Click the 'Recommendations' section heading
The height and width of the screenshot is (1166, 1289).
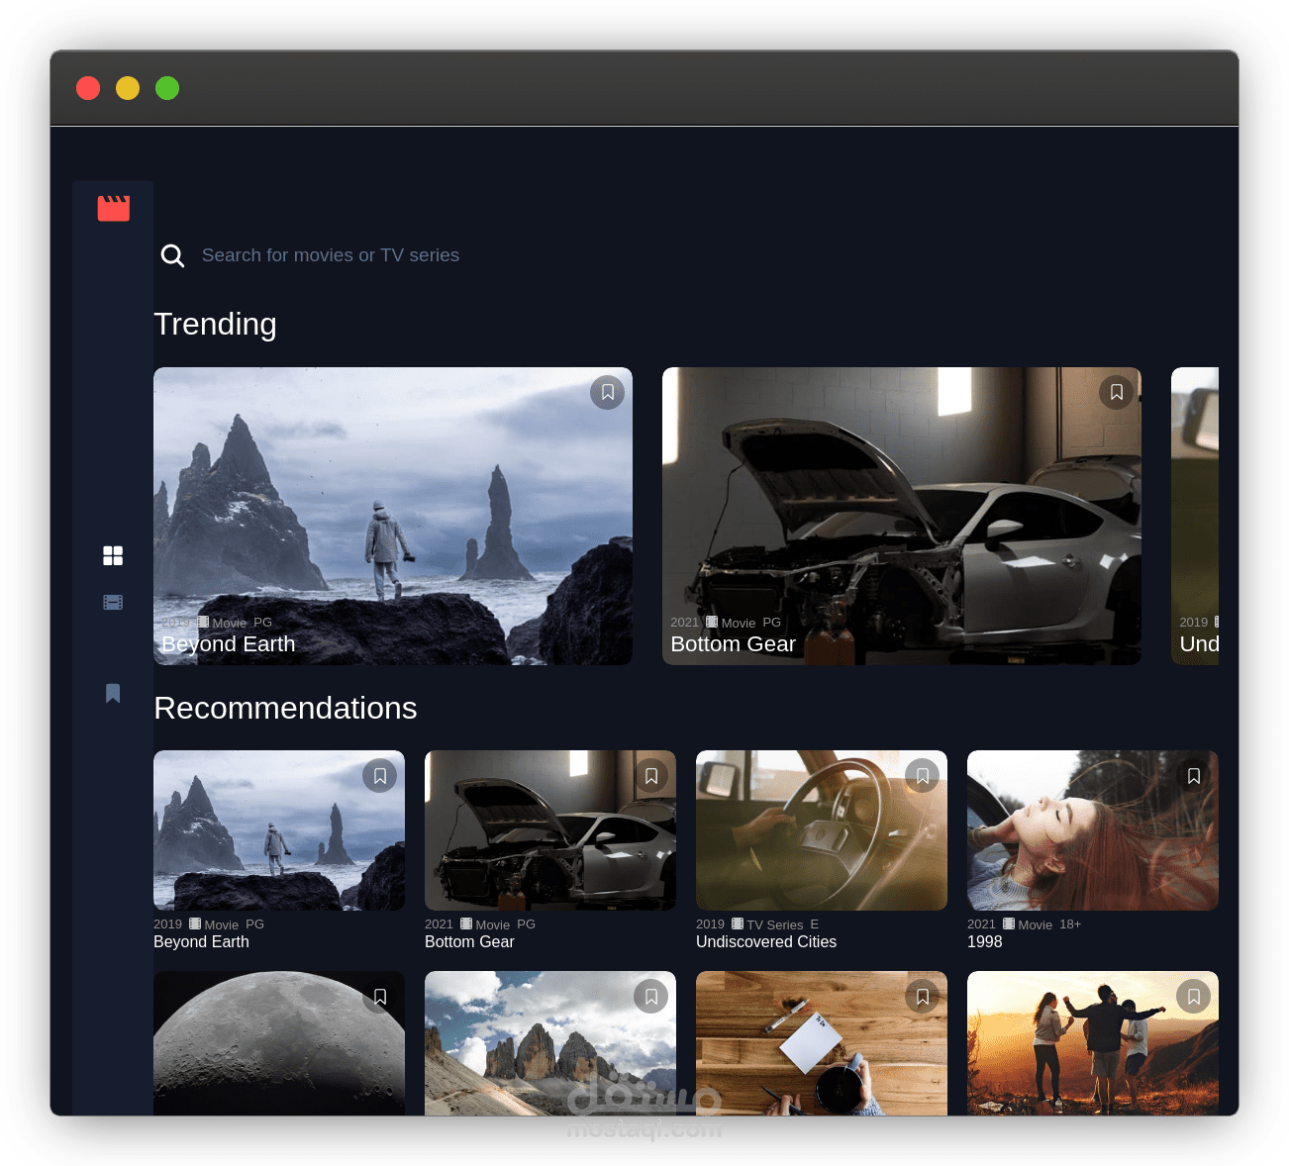pos(285,708)
